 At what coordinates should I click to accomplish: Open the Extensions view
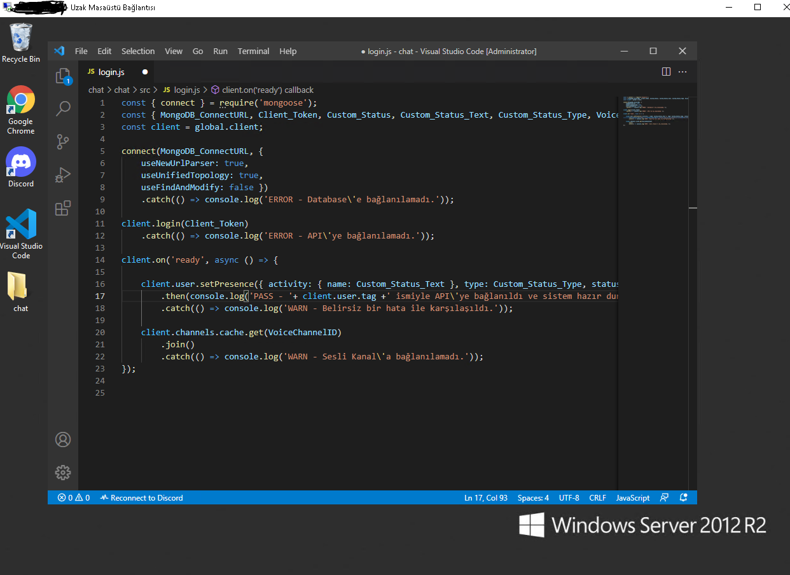click(x=63, y=208)
